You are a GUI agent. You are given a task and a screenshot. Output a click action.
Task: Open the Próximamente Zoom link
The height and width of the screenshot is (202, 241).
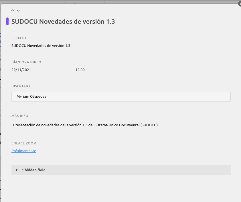pos(24,151)
